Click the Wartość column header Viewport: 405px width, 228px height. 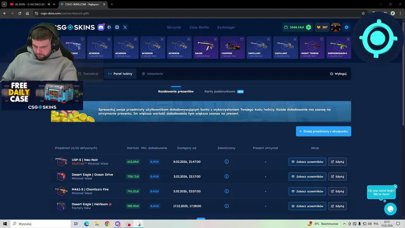[x=133, y=148]
